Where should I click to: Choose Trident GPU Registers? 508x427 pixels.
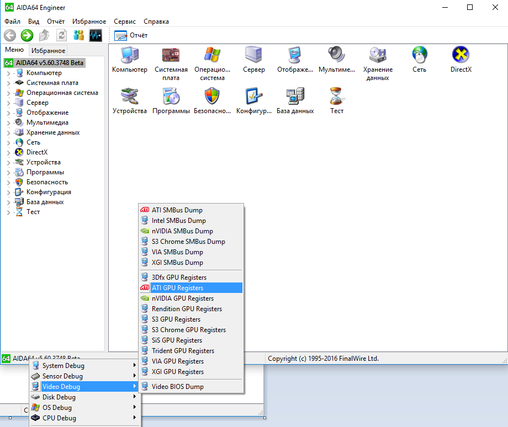coord(191,351)
